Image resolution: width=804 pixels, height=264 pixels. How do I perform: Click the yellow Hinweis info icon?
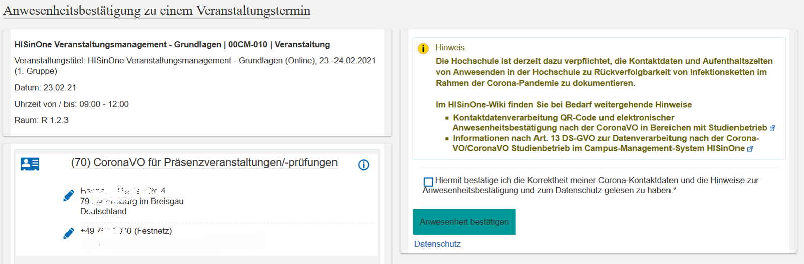[x=423, y=48]
